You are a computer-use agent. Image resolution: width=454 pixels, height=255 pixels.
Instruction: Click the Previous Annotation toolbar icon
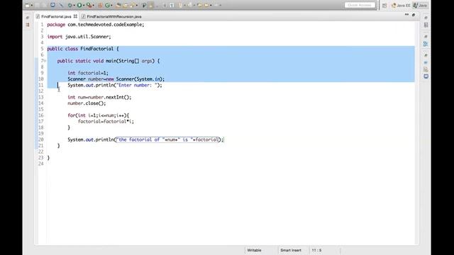tap(190, 5)
